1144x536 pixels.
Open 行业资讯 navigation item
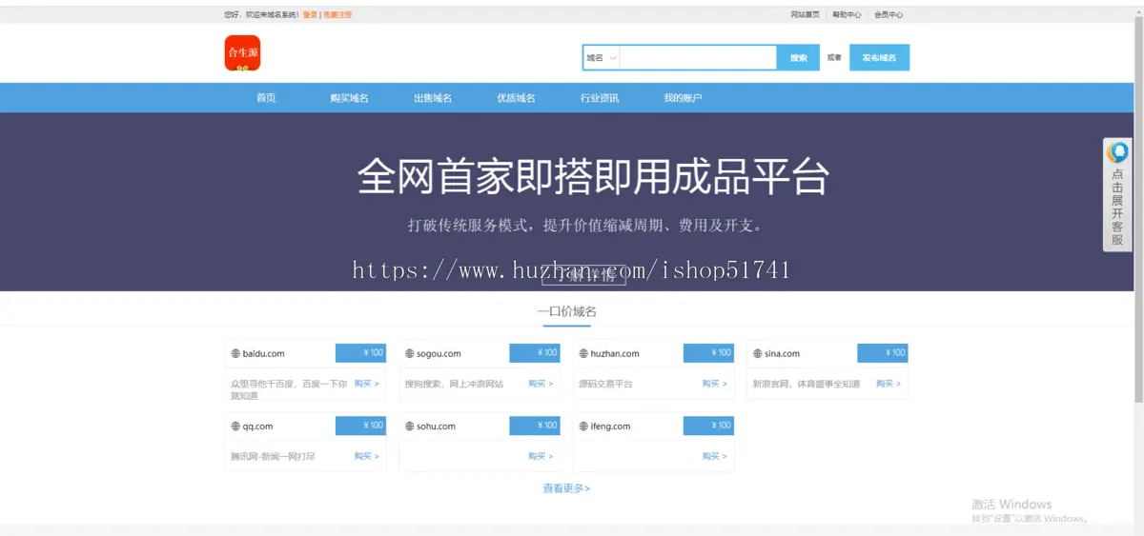click(x=600, y=98)
